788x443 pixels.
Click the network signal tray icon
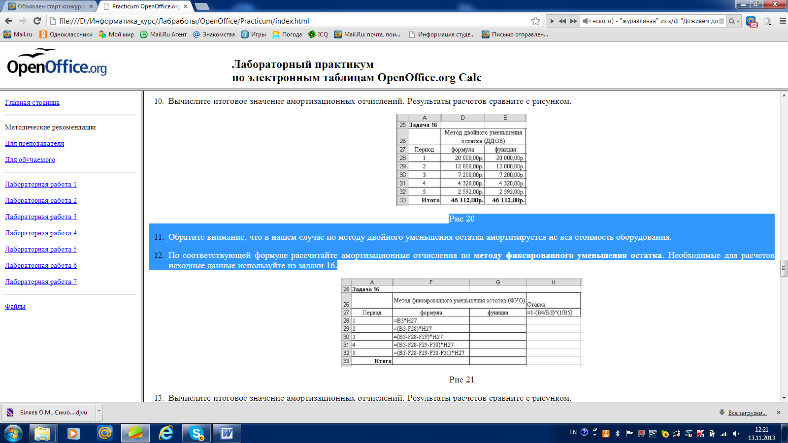pos(724,434)
